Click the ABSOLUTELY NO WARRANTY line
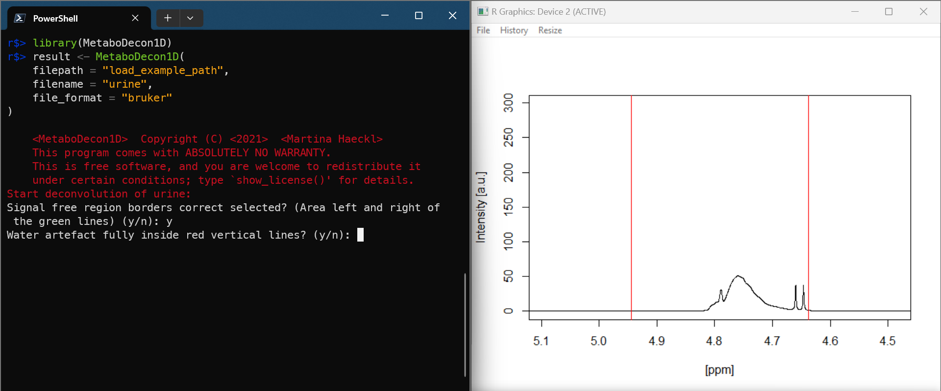The width and height of the screenshot is (941, 391). [x=181, y=153]
